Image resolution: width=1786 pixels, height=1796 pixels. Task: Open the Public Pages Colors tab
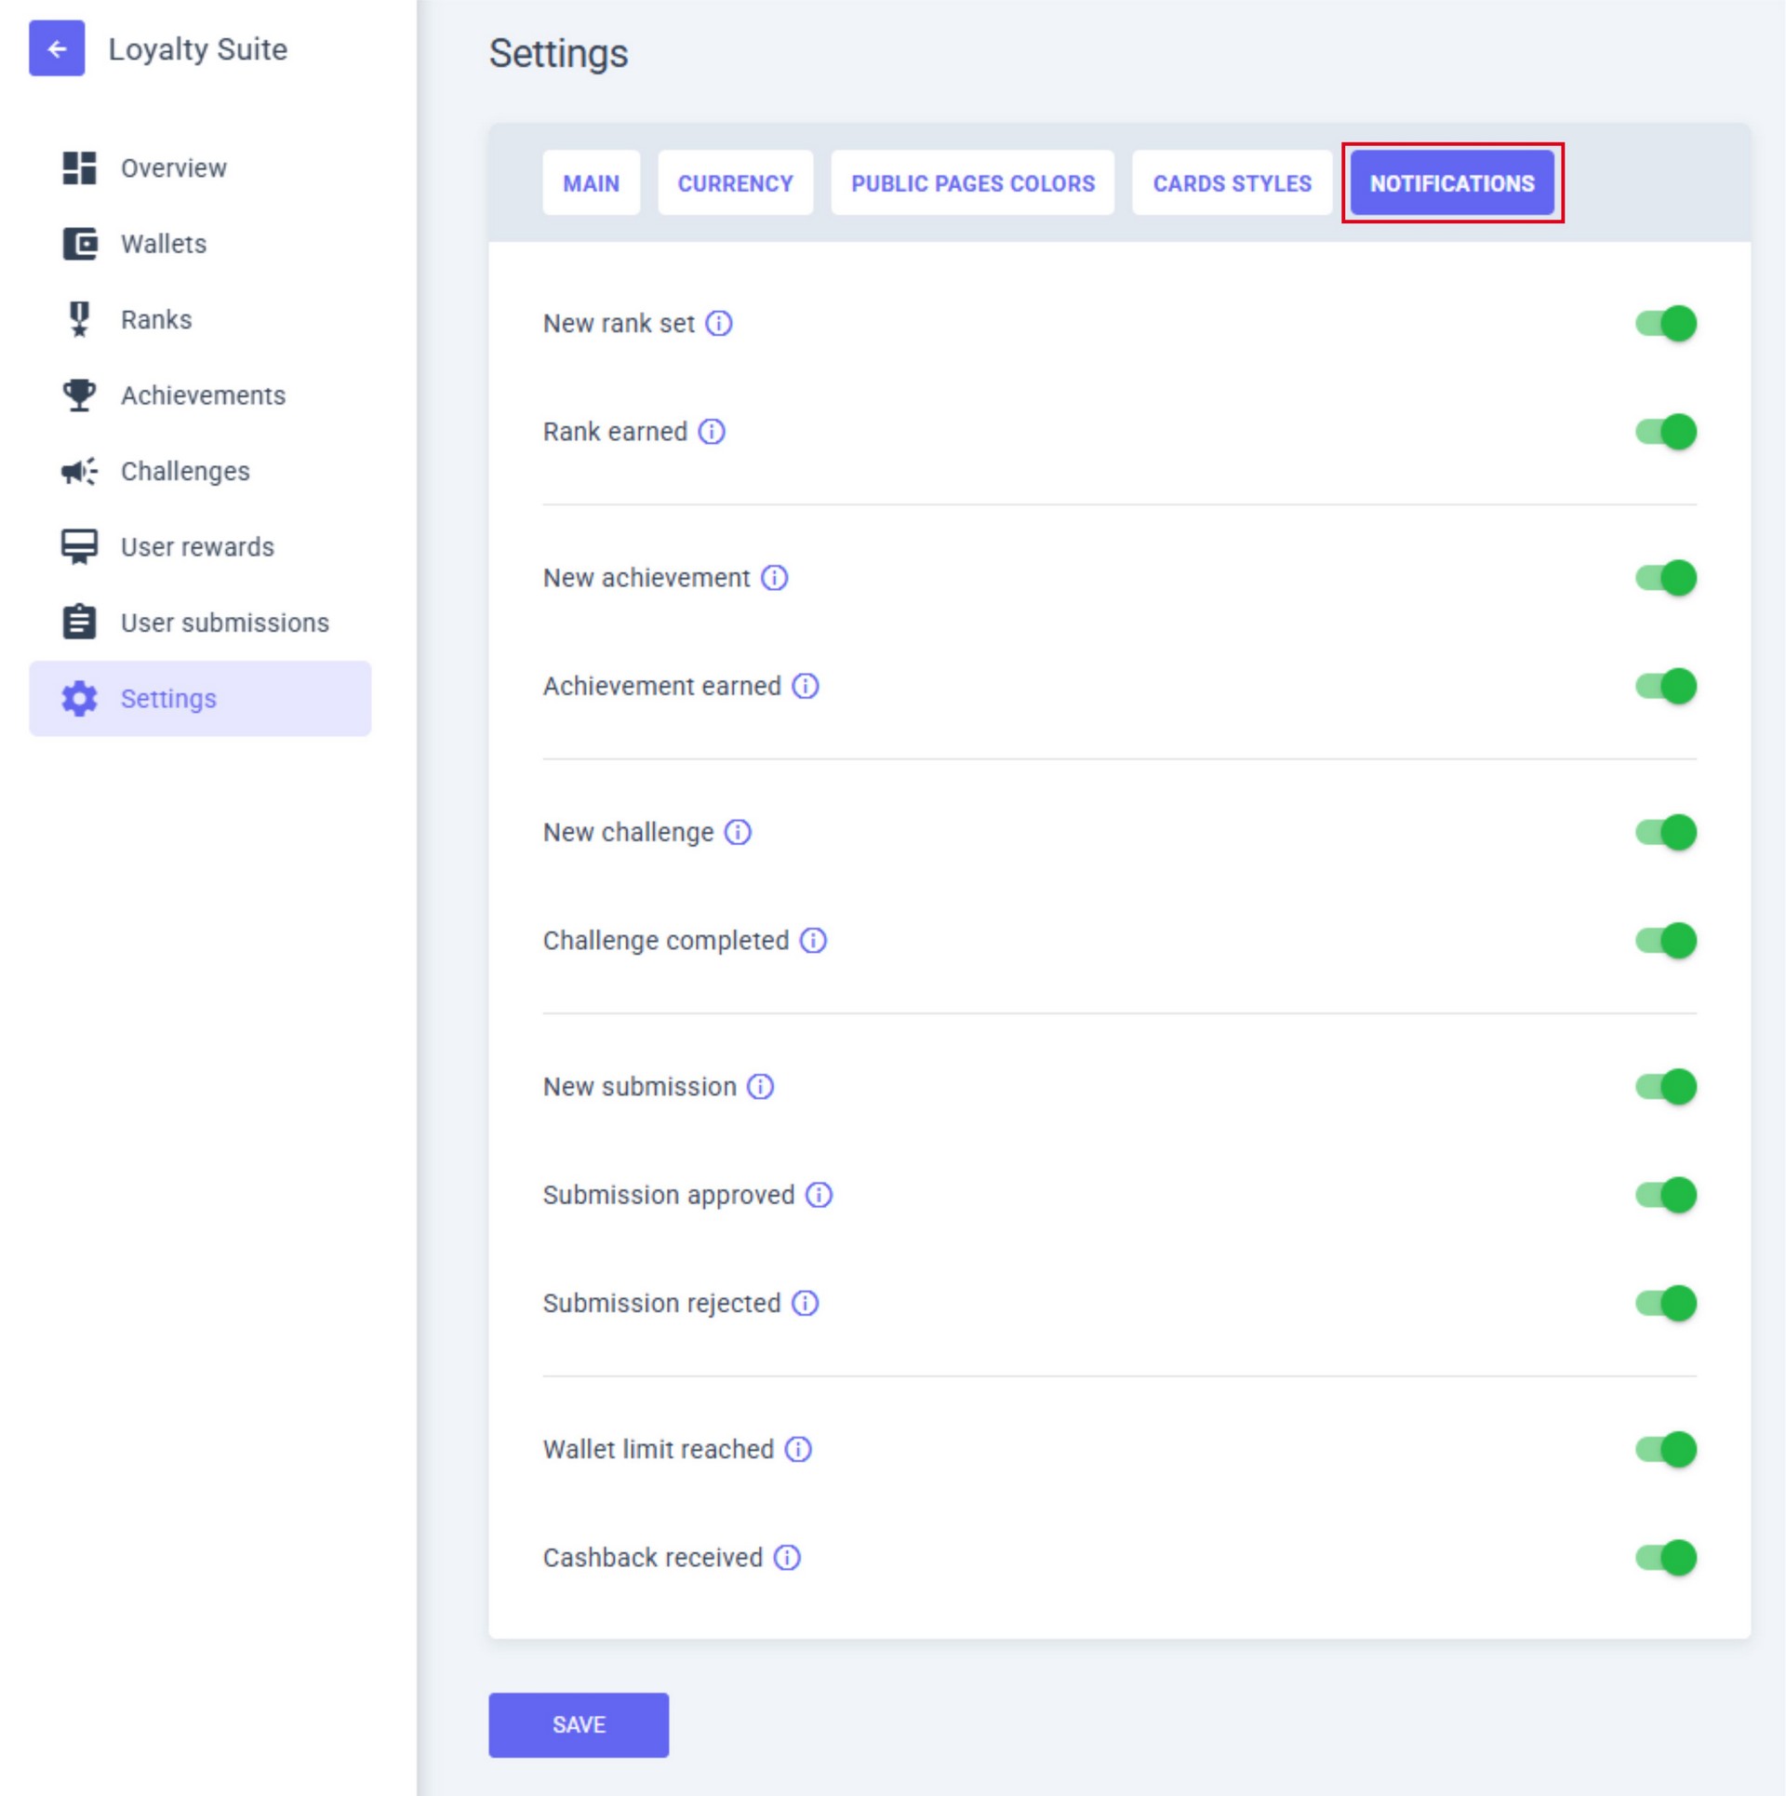click(972, 183)
